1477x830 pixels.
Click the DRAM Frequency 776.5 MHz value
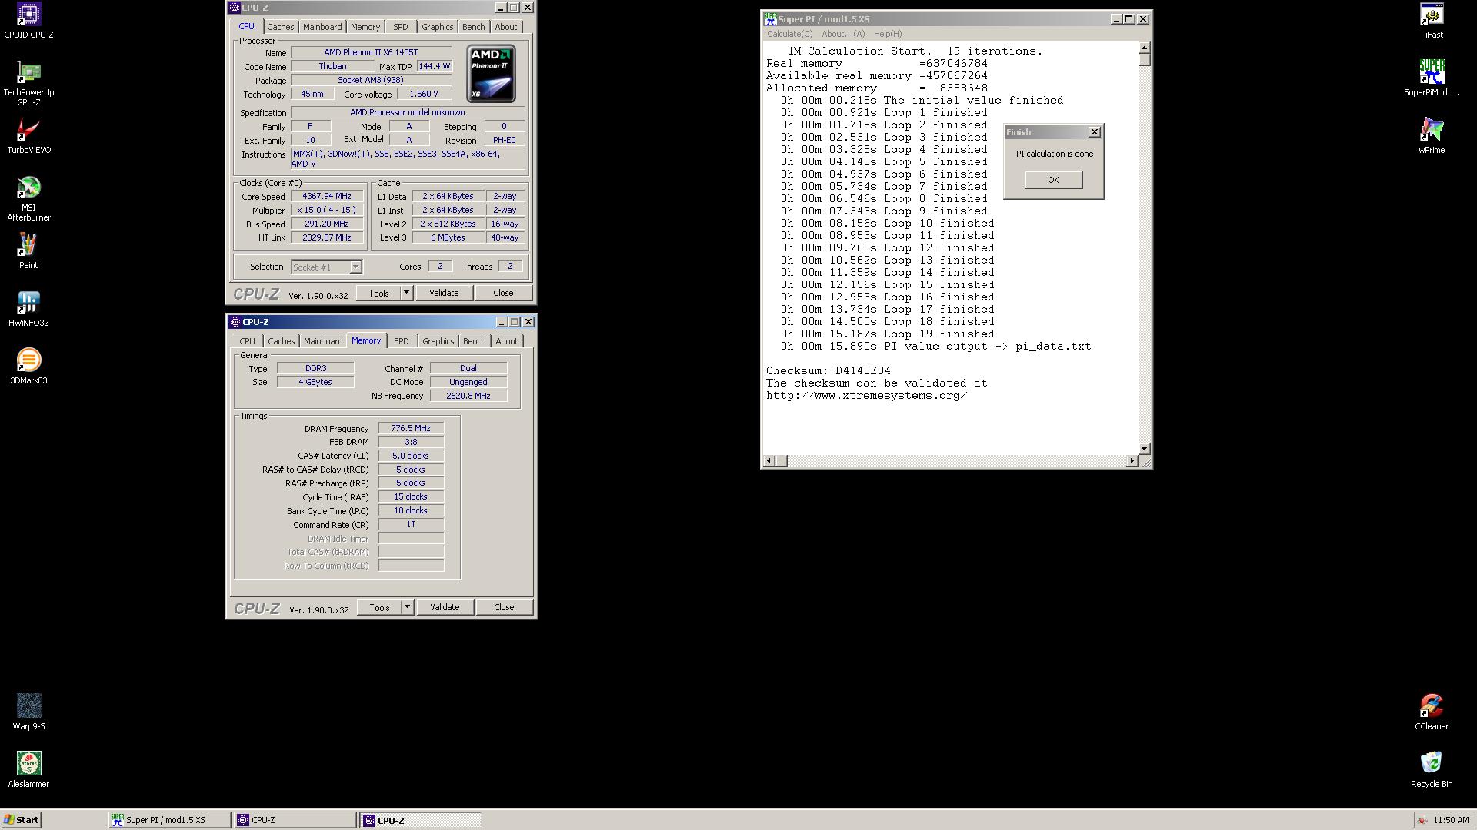pyautogui.click(x=411, y=428)
